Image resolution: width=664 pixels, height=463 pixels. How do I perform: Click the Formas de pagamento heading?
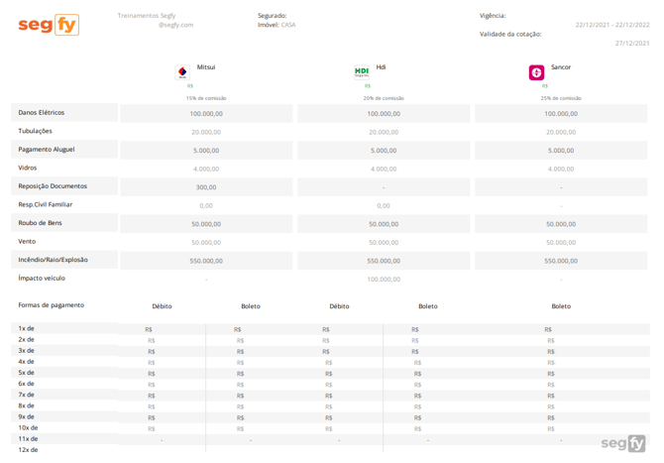(x=51, y=305)
